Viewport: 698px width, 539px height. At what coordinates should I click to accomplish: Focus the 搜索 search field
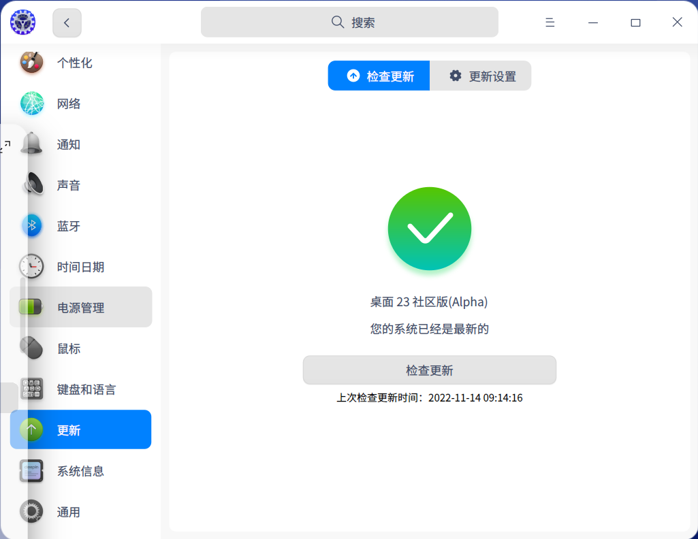pyautogui.click(x=349, y=22)
